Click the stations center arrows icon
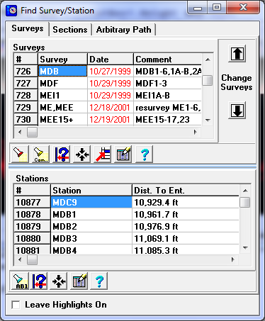265x321 pixels. tap(59, 281)
